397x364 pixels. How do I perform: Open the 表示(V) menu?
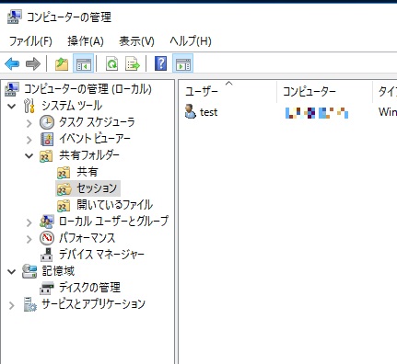click(136, 41)
